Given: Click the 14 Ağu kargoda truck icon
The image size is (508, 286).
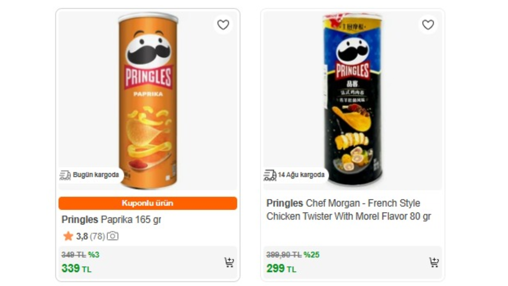Looking at the screenshot, I should click(270, 175).
